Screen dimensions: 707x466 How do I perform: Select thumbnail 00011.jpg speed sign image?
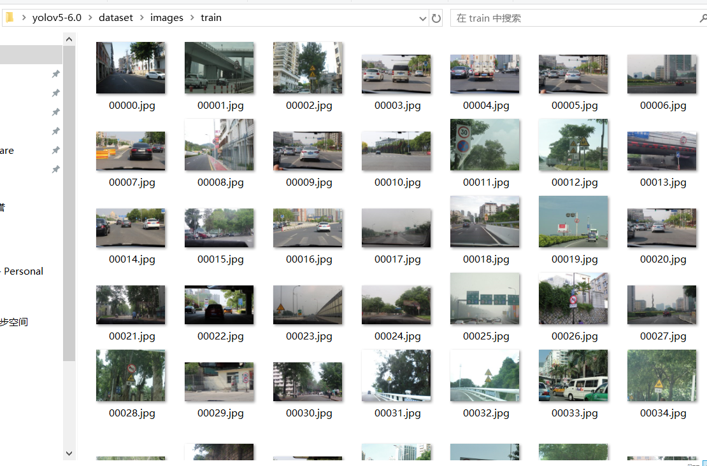click(x=485, y=144)
